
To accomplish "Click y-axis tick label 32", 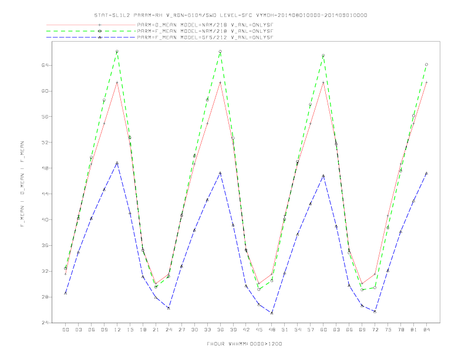I will tap(45, 271).
